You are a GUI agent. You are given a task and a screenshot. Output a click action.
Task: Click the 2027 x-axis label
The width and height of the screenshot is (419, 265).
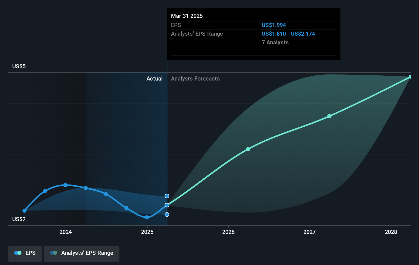310,232
